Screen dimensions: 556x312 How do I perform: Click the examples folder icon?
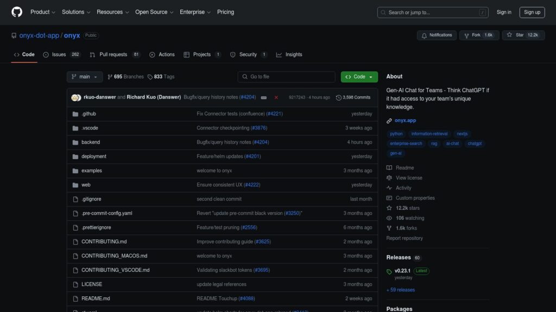click(x=75, y=171)
